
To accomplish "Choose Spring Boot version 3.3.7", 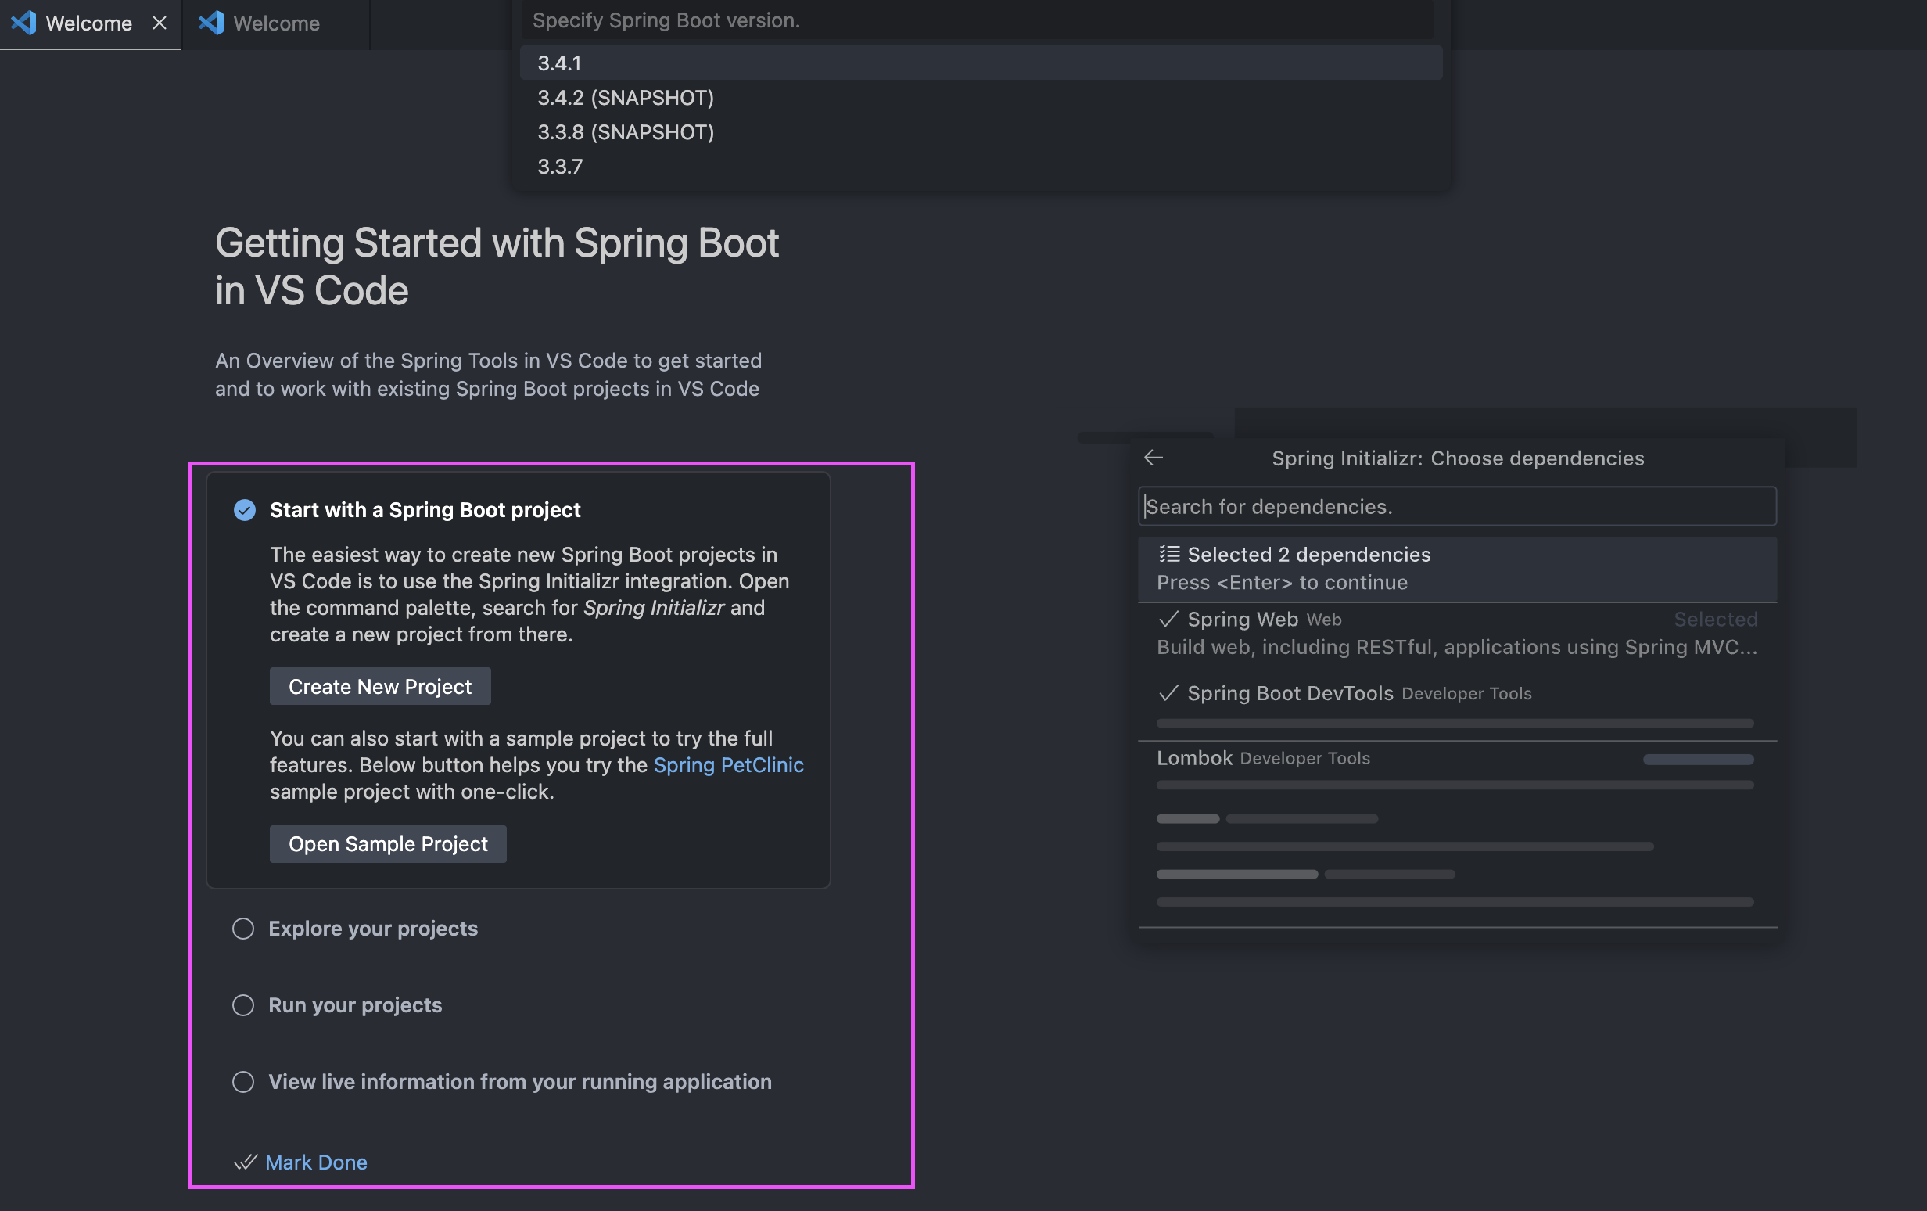I will tap(980, 166).
